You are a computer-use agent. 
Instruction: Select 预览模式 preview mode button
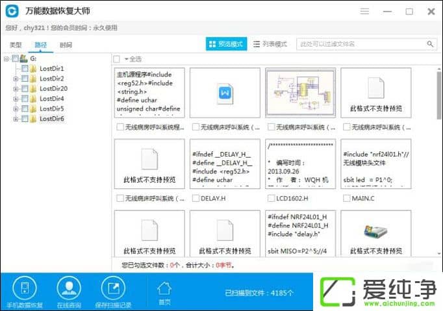[x=226, y=44]
